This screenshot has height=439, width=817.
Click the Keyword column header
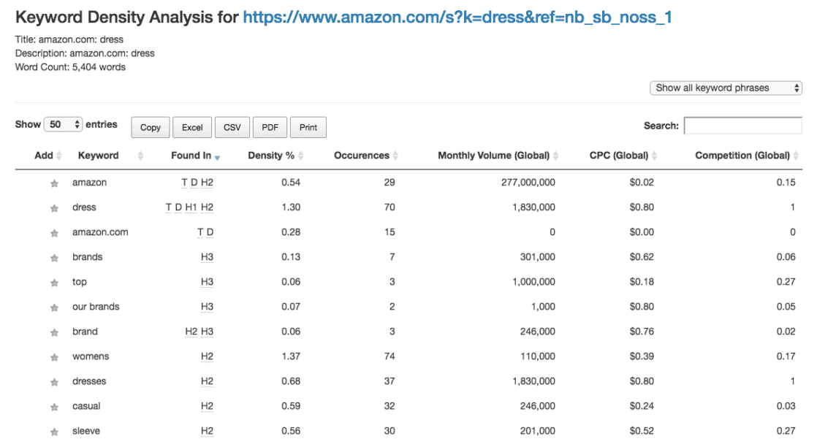point(99,155)
